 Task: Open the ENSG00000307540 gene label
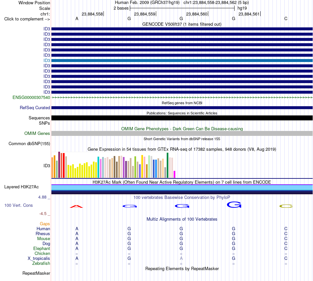click(x=31, y=98)
